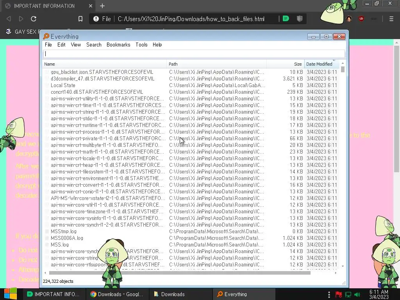Image resolution: width=400 pixels, height=300 pixels.
Task: Open Tools menu in Everything
Action: [x=141, y=45]
